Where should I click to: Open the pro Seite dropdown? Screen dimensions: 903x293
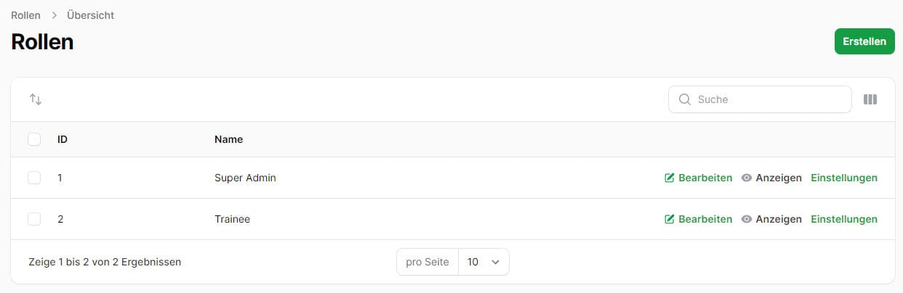(483, 262)
